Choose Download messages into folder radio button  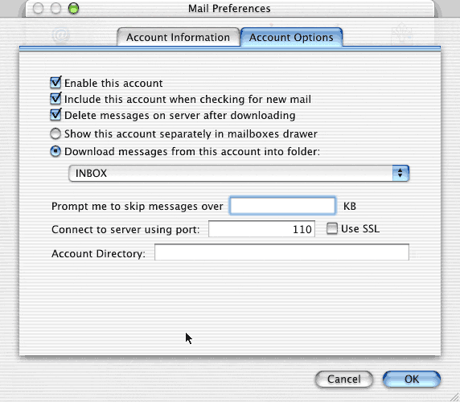[x=55, y=151]
